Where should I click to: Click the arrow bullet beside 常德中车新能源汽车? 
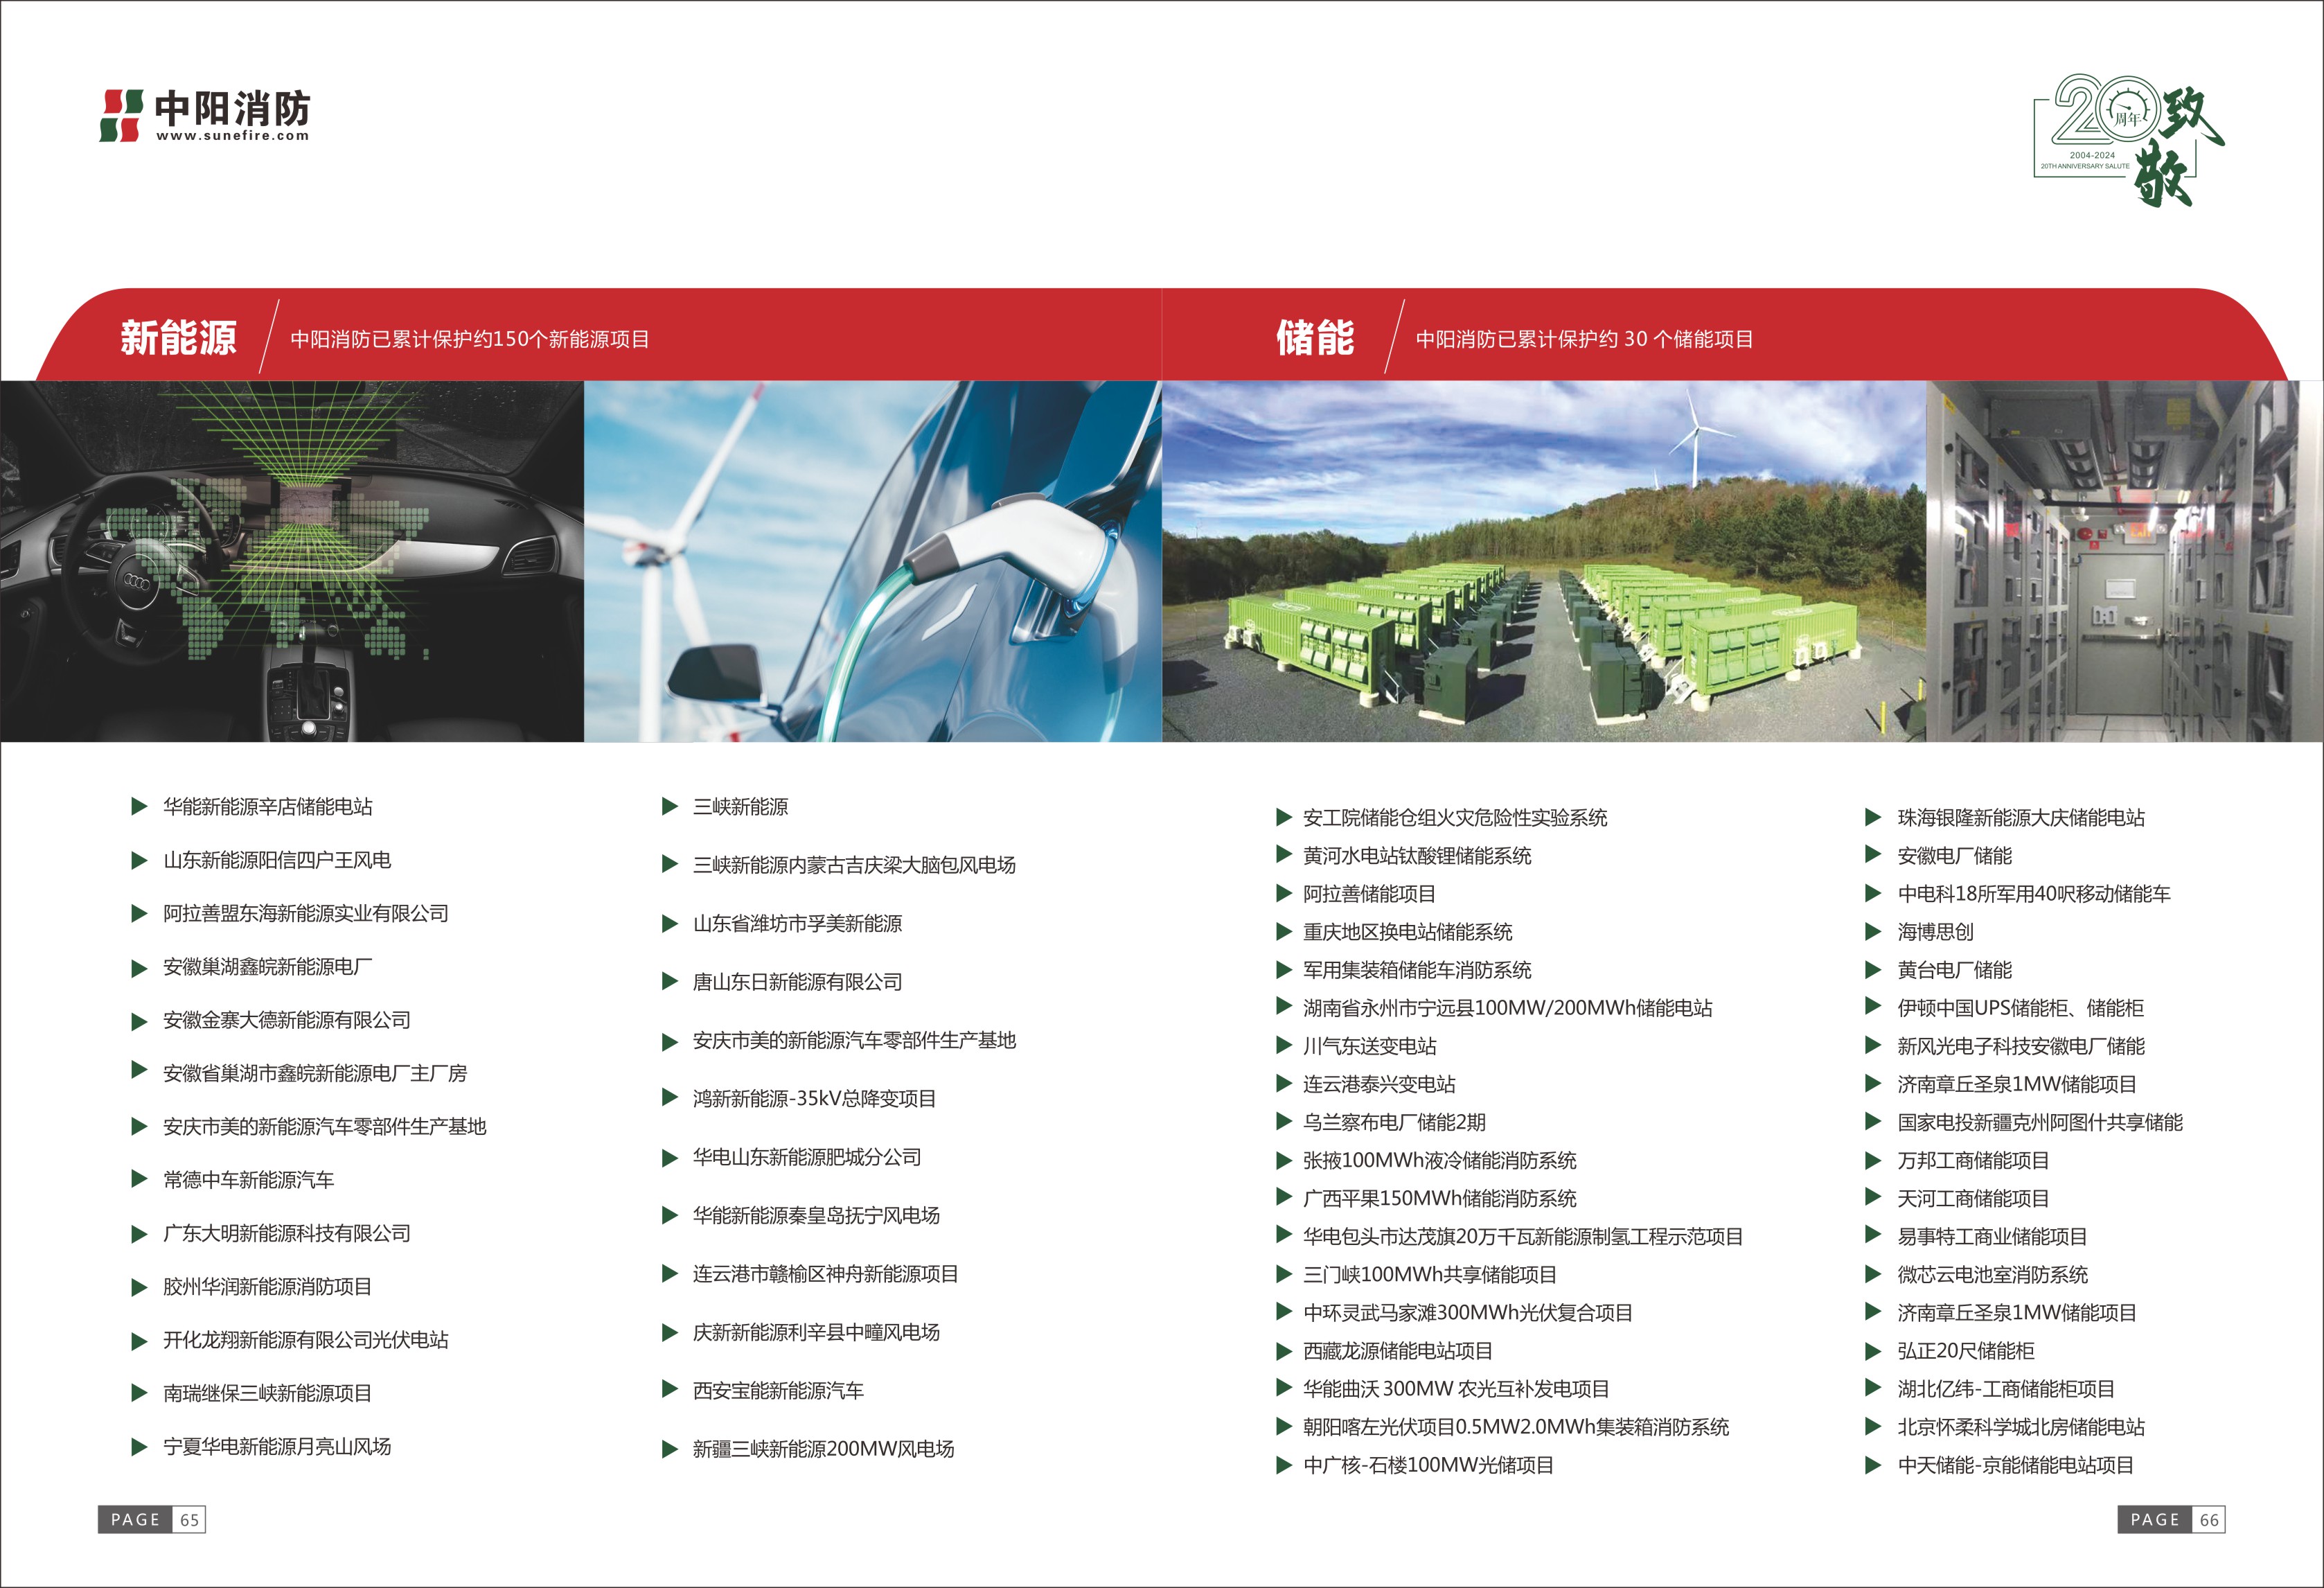(x=140, y=1180)
